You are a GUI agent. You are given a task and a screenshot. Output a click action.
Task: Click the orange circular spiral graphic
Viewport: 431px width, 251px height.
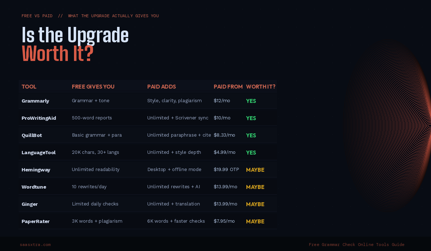pyautogui.click(x=387, y=126)
